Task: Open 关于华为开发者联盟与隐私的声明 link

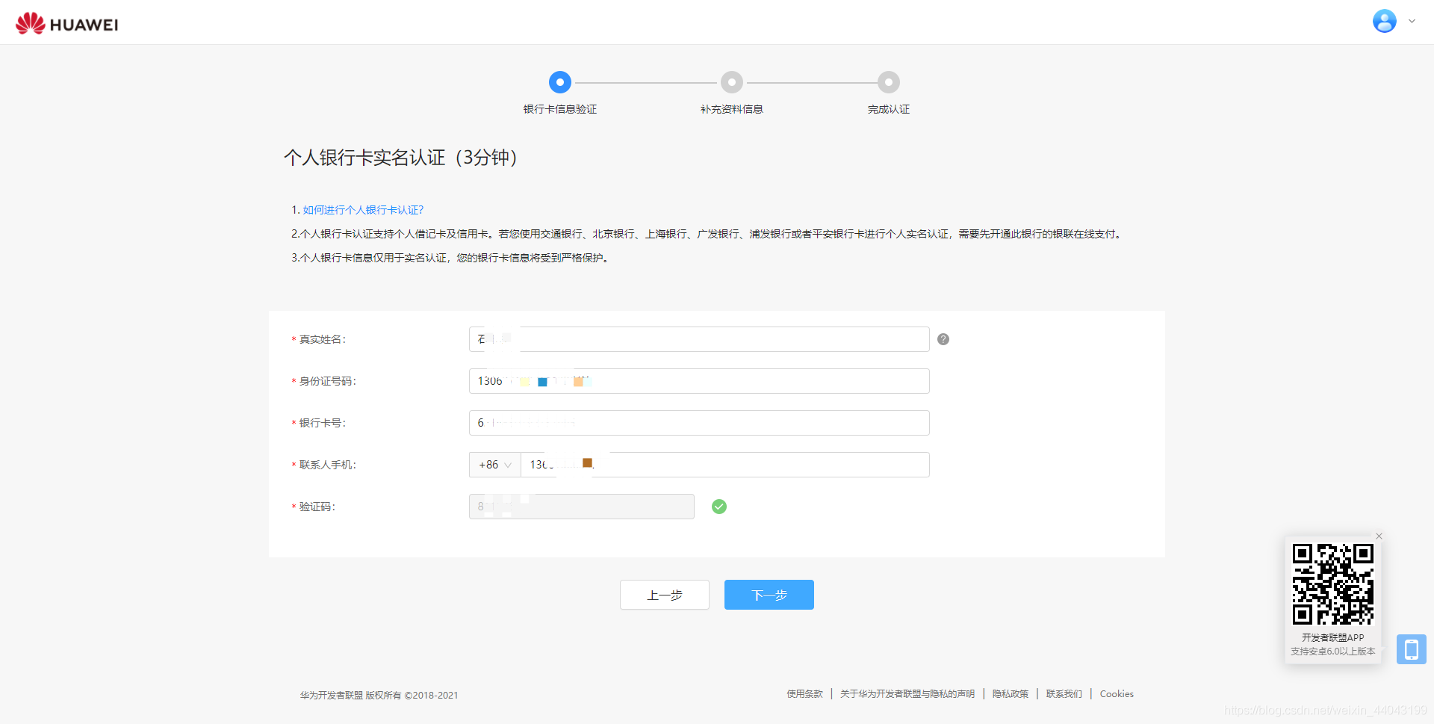Action: pos(907,694)
